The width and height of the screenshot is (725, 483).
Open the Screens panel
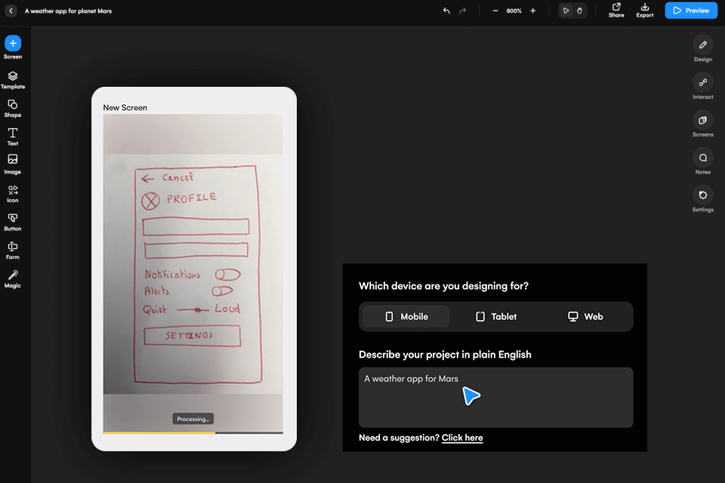pos(702,124)
